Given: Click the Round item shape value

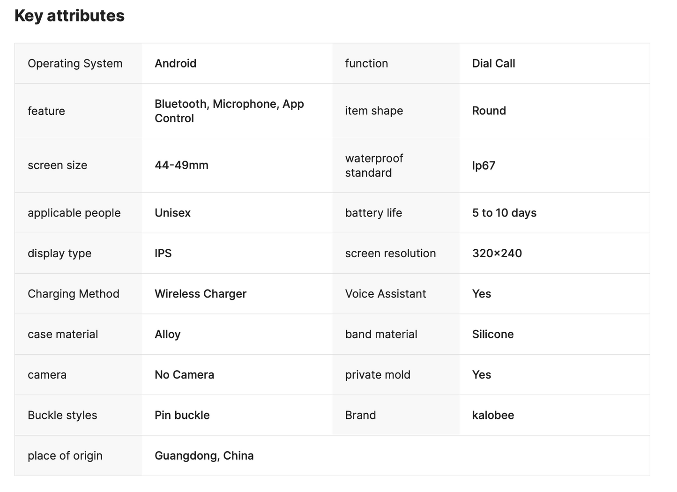Looking at the screenshot, I should [x=489, y=111].
